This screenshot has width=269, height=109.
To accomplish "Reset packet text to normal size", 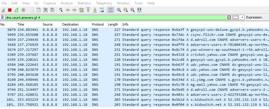I will point(133,10).
